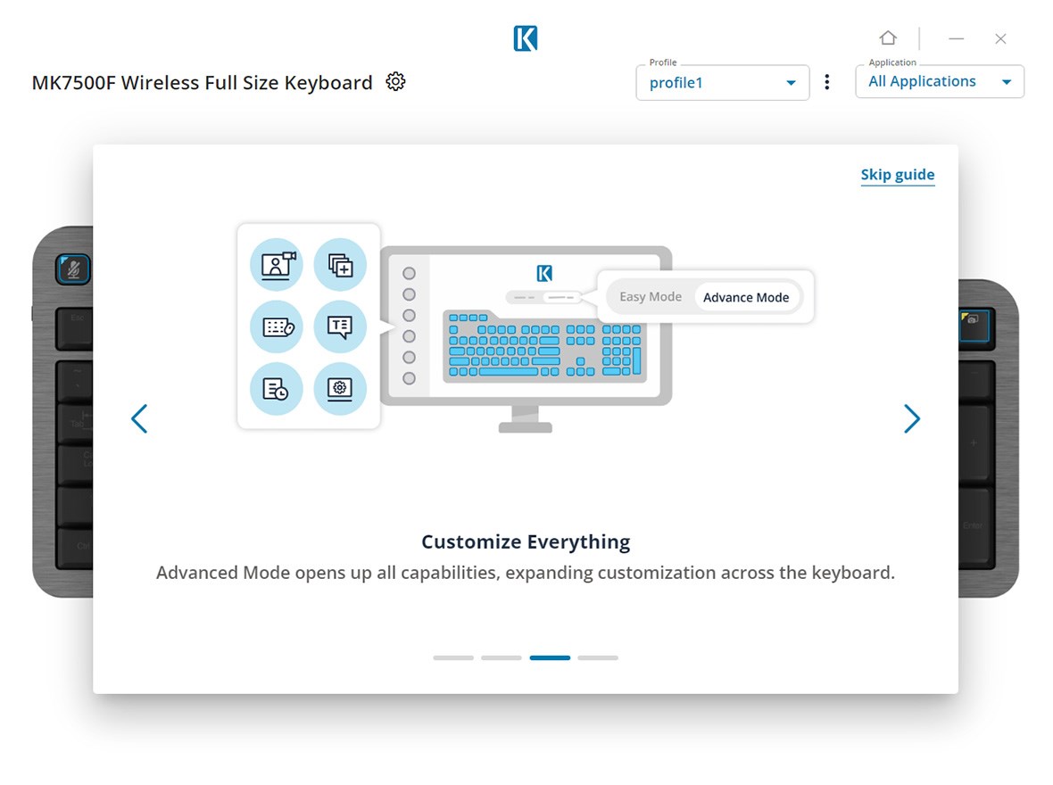Go to the previous guide slide
The image size is (1053, 785).
(139, 419)
